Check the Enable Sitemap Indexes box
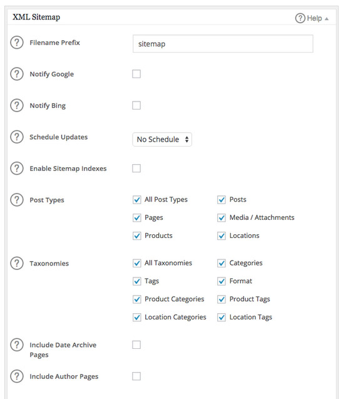The width and height of the screenshot is (343, 399). [136, 168]
